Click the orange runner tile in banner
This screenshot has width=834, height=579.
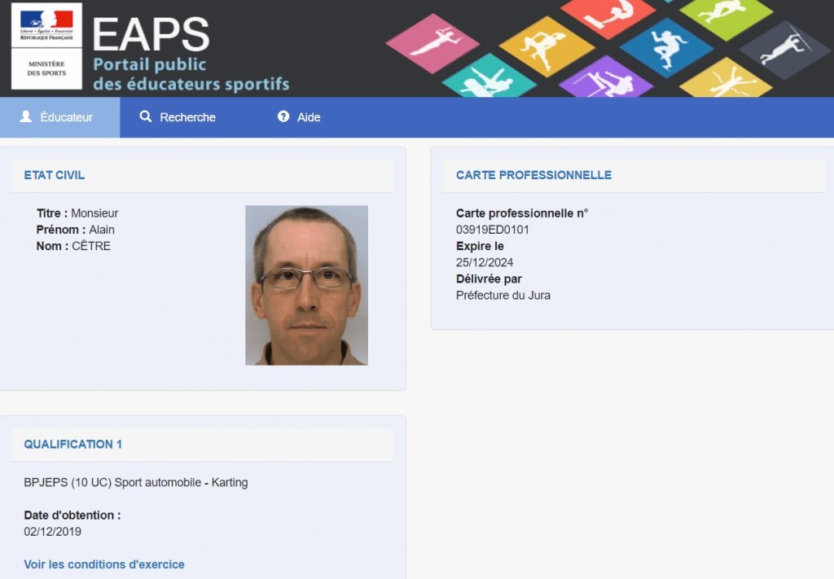[546, 46]
